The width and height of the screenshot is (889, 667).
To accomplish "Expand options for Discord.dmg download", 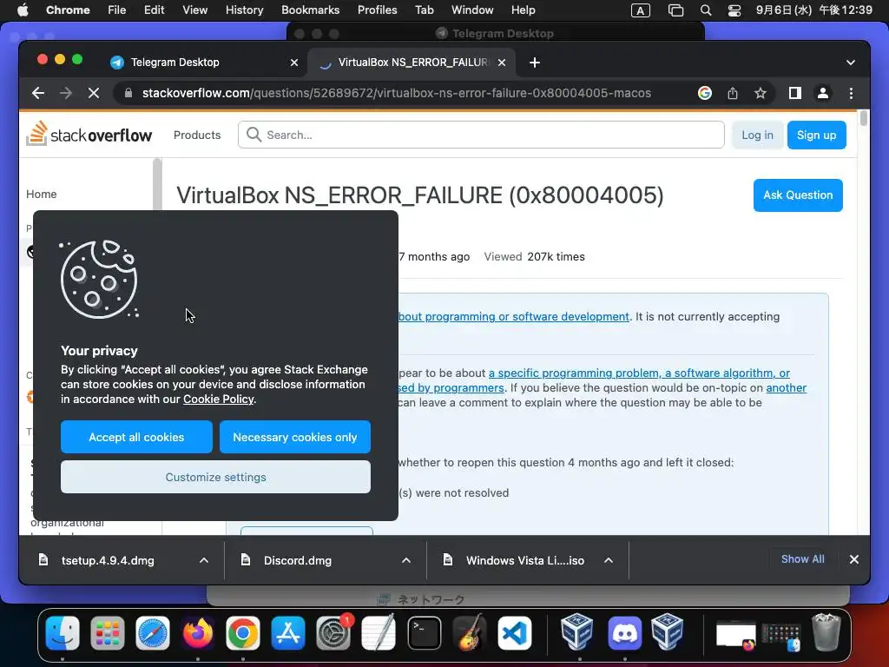I will click(406, 560).
